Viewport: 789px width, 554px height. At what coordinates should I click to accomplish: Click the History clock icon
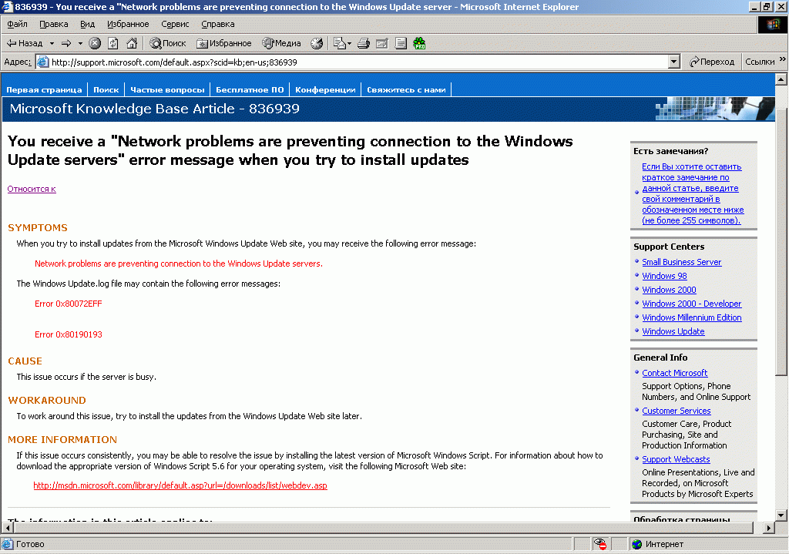click(x=317, y=43)
